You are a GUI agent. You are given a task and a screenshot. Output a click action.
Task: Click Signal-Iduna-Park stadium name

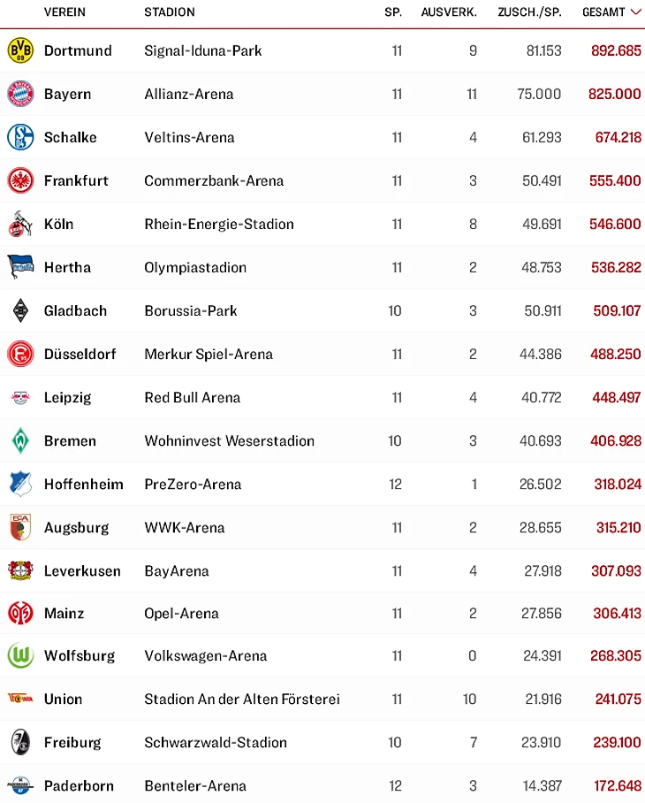202,50
